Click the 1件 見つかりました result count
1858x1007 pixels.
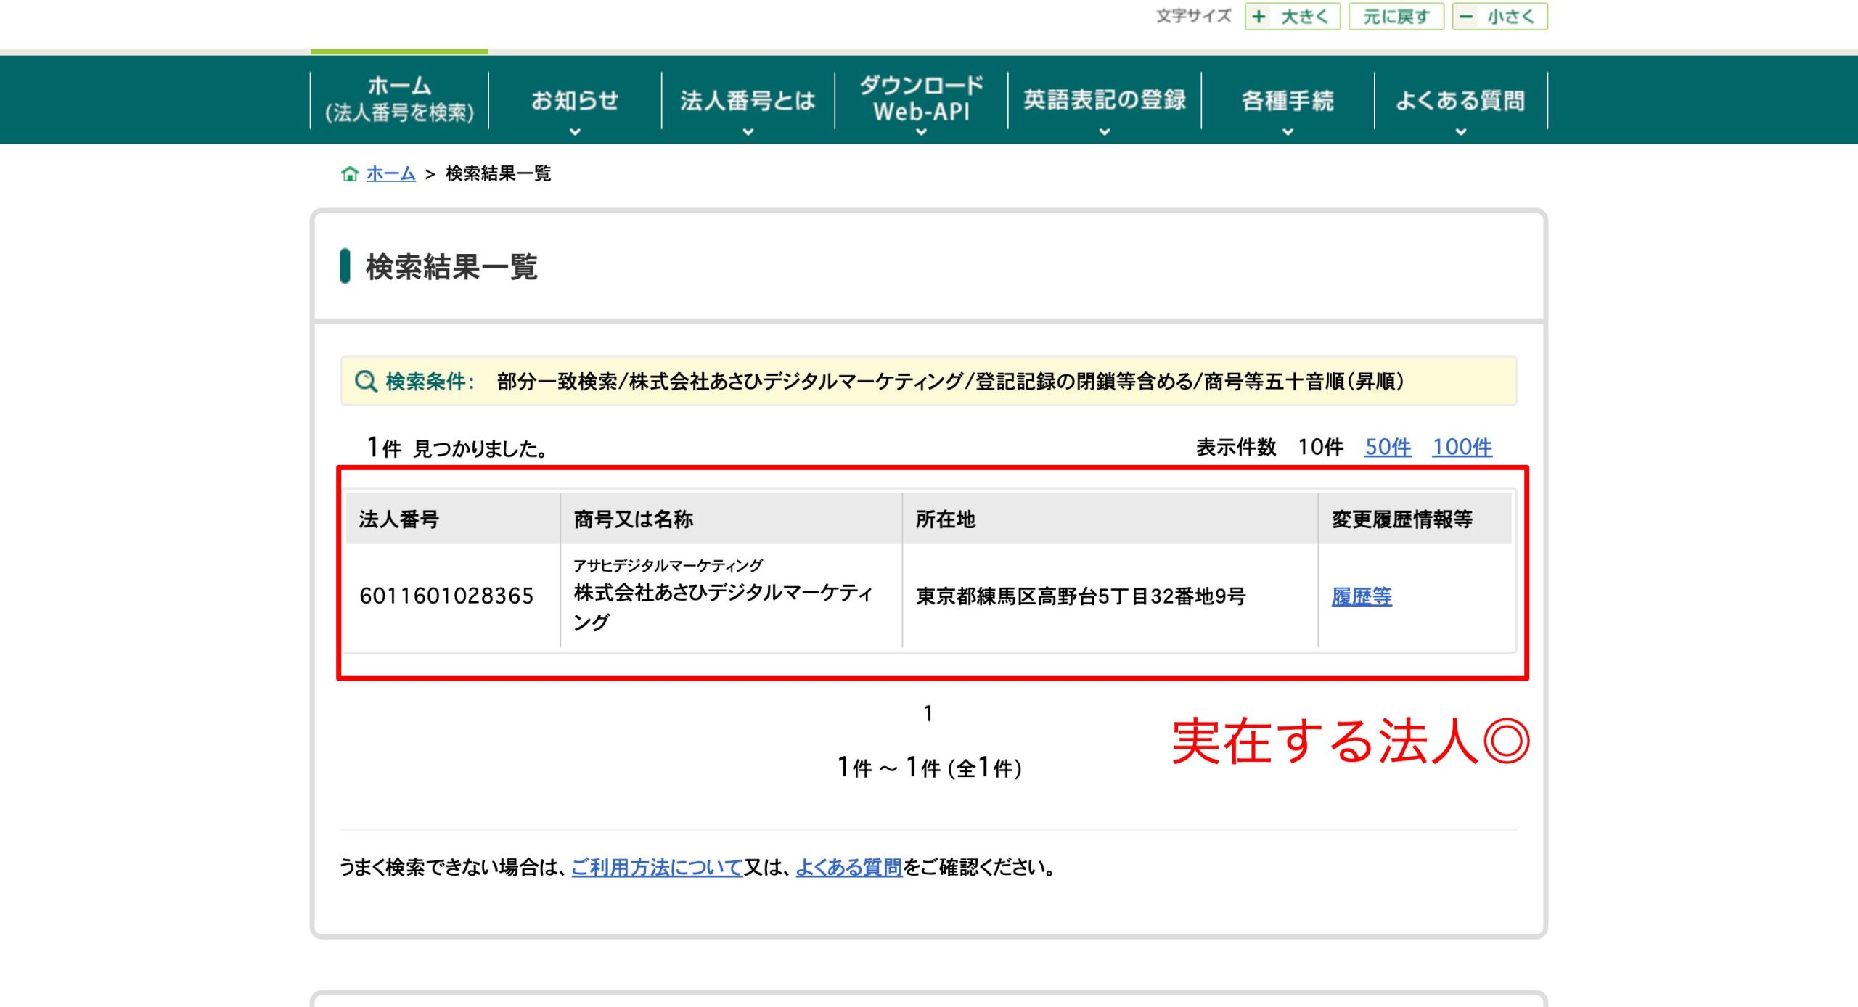pos(457,448)
